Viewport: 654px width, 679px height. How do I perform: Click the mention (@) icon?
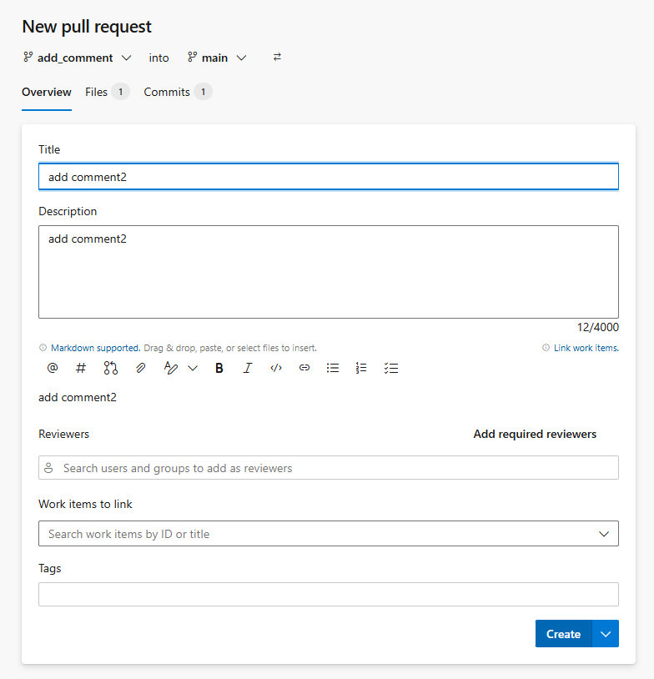53,368
